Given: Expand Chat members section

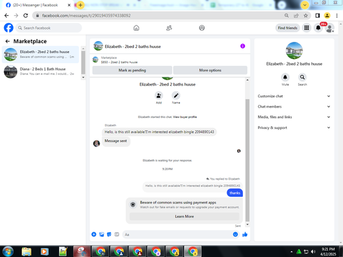Looking at the screenshot, I should (x=294, y=106).
